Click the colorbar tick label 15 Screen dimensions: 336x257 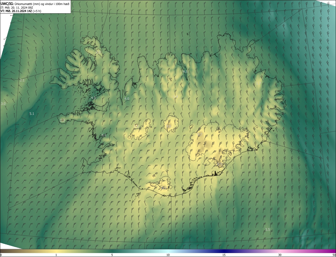[224, 255]
